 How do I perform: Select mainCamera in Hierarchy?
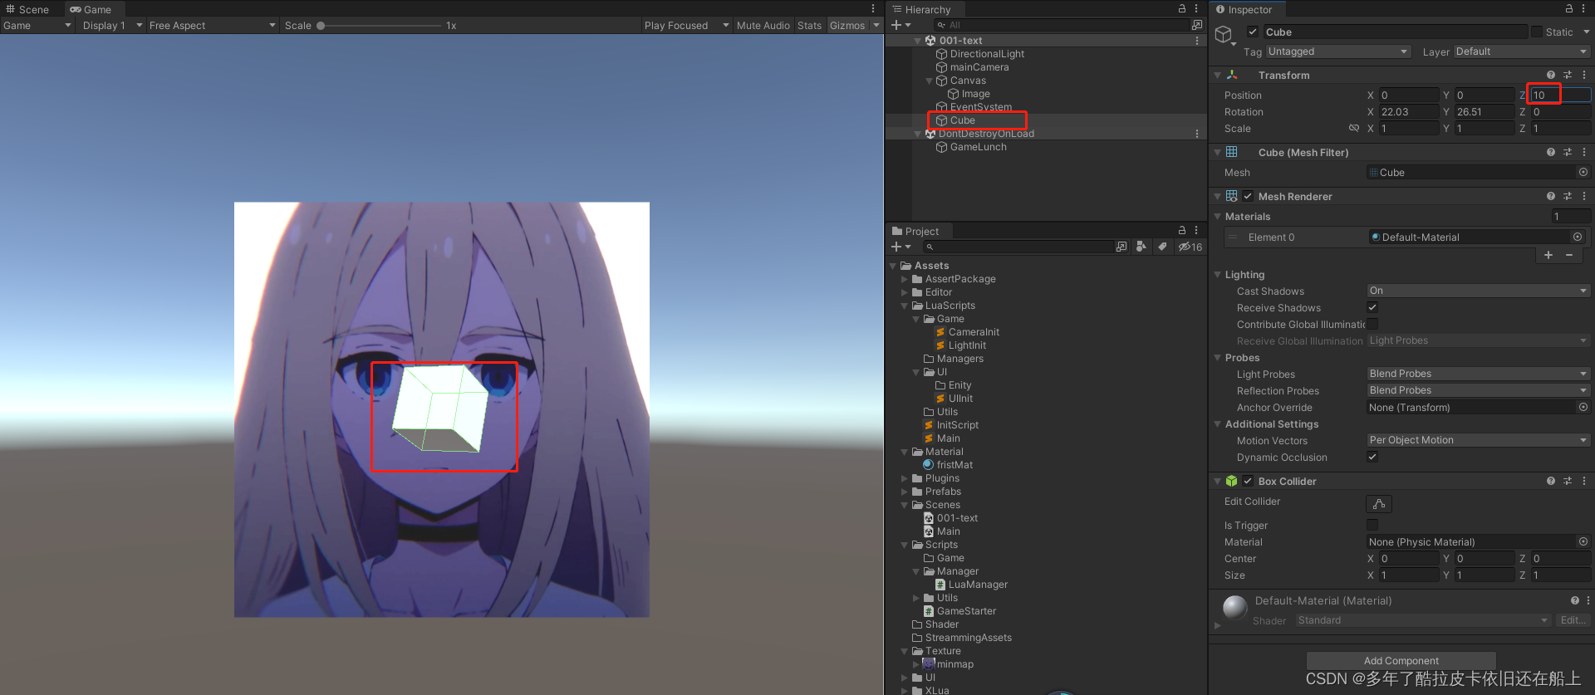pyautogui.click(x=979, y=67)
